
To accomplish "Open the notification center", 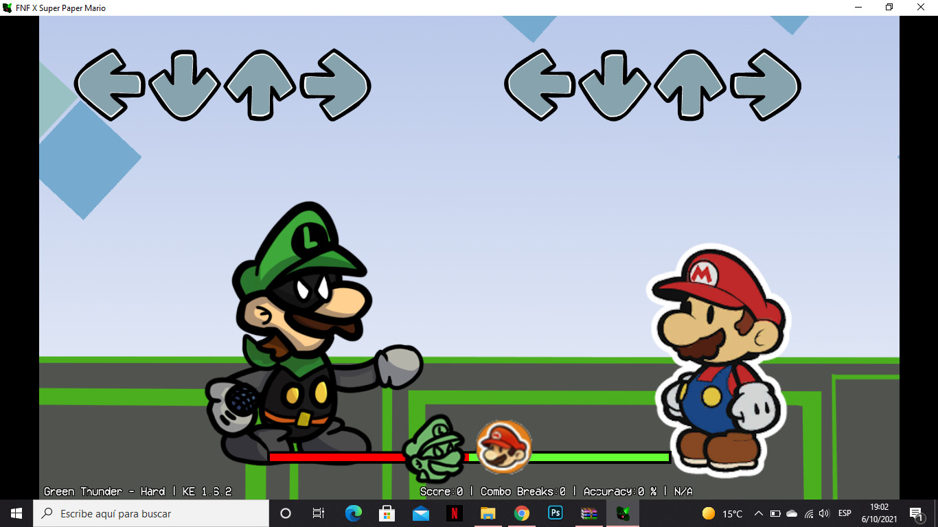I will 915,513.
